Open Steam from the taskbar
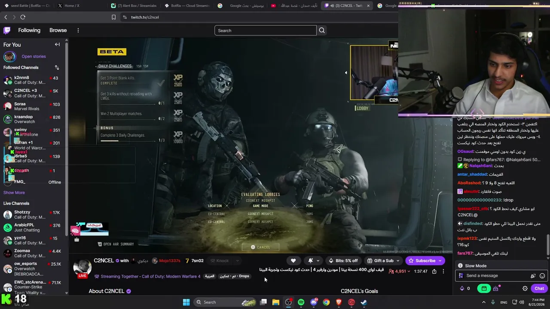 [364, 302]
